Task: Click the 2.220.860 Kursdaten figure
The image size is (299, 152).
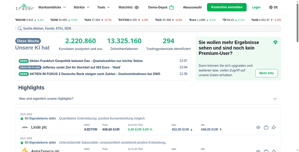Action: point(80,41)
